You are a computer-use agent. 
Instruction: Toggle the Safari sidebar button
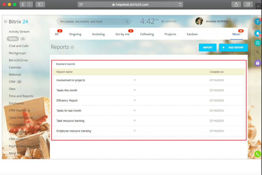pos(40,4)
